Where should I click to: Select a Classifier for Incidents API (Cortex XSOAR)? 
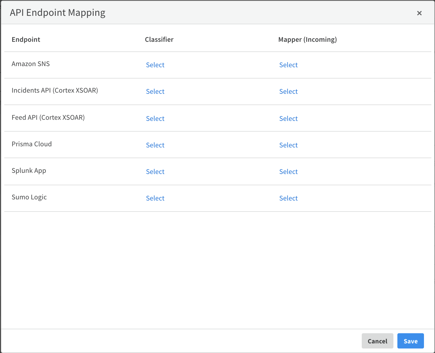coord(155,91)
